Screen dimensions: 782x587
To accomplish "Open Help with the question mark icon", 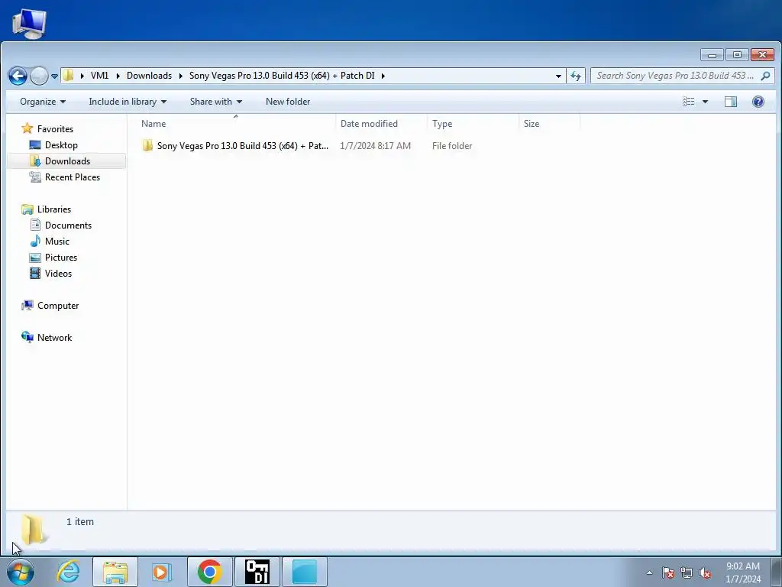I will [x=758, y=102].
